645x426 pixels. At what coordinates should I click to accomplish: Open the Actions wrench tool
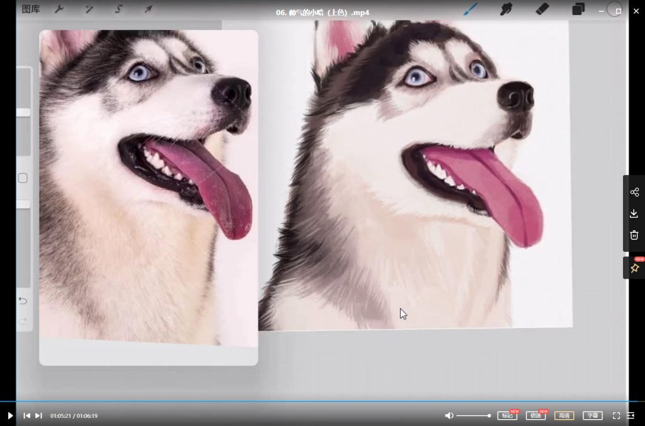[59, 9]
